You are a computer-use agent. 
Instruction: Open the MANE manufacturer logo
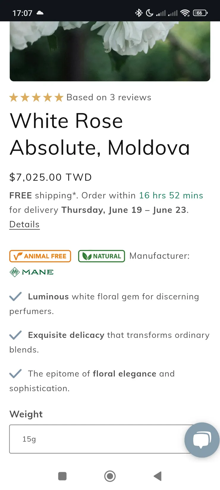tap(32, 272)
